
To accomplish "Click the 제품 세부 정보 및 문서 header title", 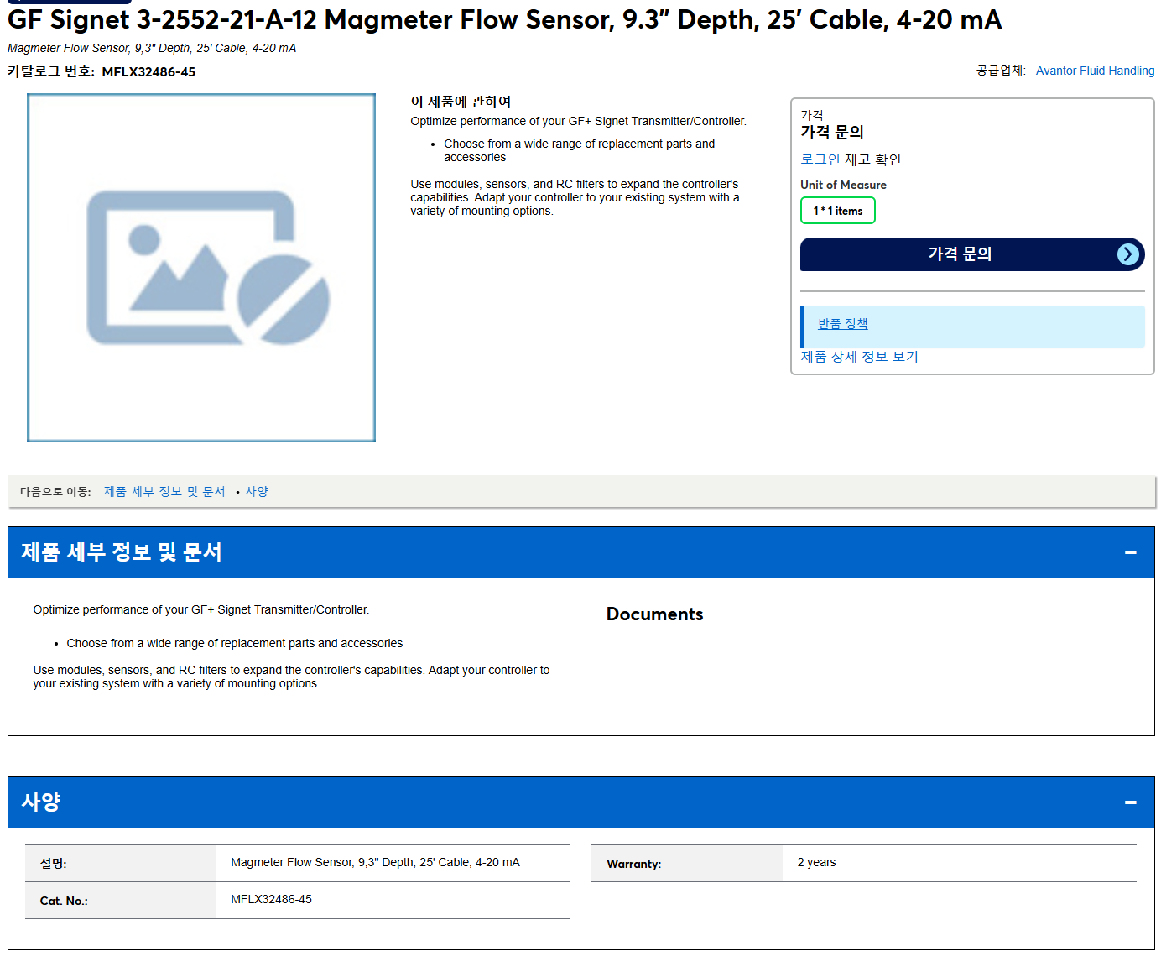I will tap(122, 552).
